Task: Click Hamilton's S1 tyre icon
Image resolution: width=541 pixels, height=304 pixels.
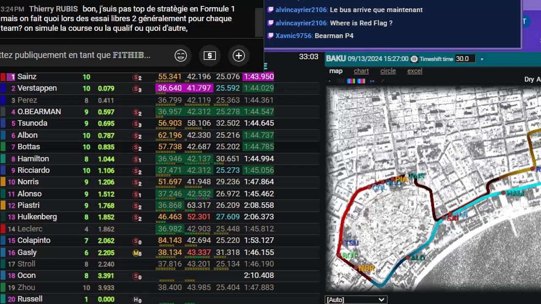Action: (x=137, y=160)
